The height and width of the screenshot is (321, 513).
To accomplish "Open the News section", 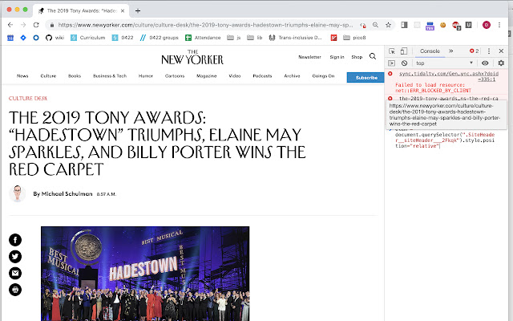I will pyautogui.click(x=22, y=76).
